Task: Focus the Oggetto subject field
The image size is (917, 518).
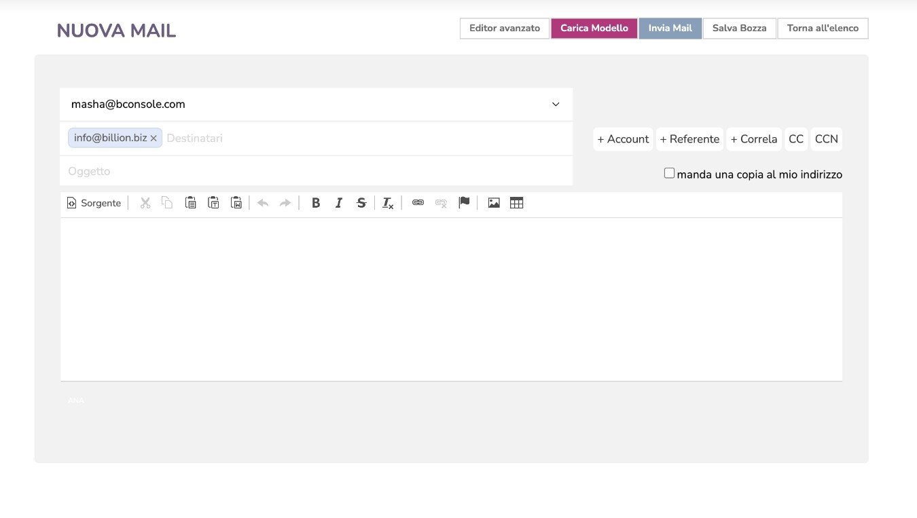Action: click(x=316, y=172)
